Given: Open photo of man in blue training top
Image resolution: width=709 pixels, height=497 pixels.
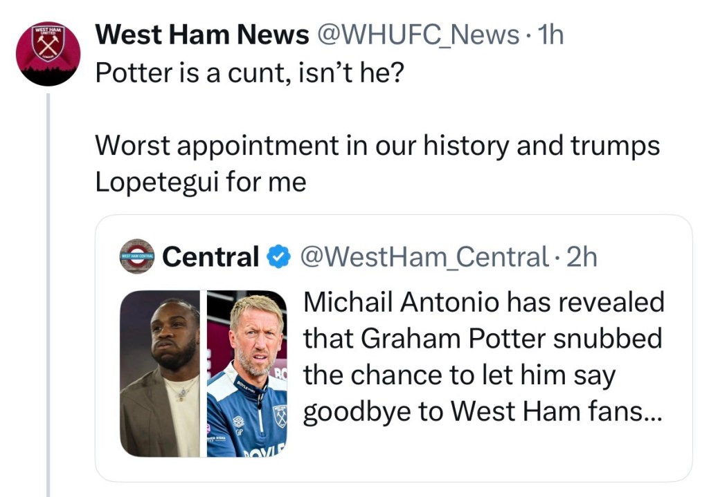Looking at the screenshot, I should (x=247, y=373).
